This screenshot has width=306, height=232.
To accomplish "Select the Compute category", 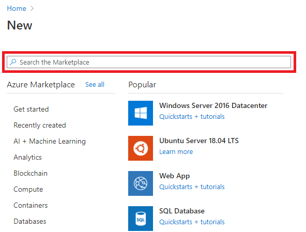I will click(28, 189).
